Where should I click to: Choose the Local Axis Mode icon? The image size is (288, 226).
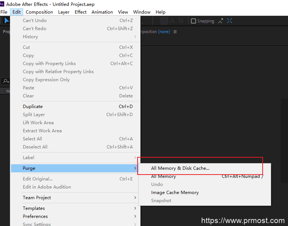click(164, 21)
